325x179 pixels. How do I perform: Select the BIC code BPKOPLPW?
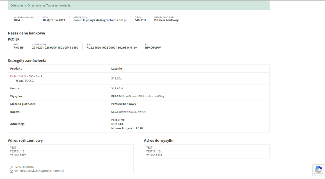[x=153, y=47]
